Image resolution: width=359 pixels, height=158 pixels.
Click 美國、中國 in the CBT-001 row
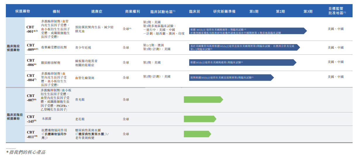(x=336, y=29)
